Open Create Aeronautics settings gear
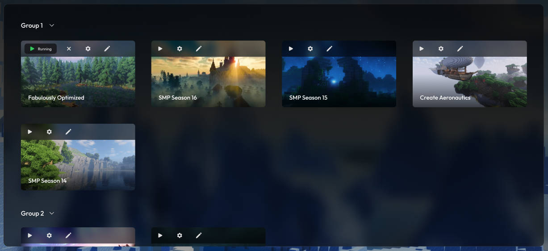Viewport: 548px width, 251px height. point(441,49)
